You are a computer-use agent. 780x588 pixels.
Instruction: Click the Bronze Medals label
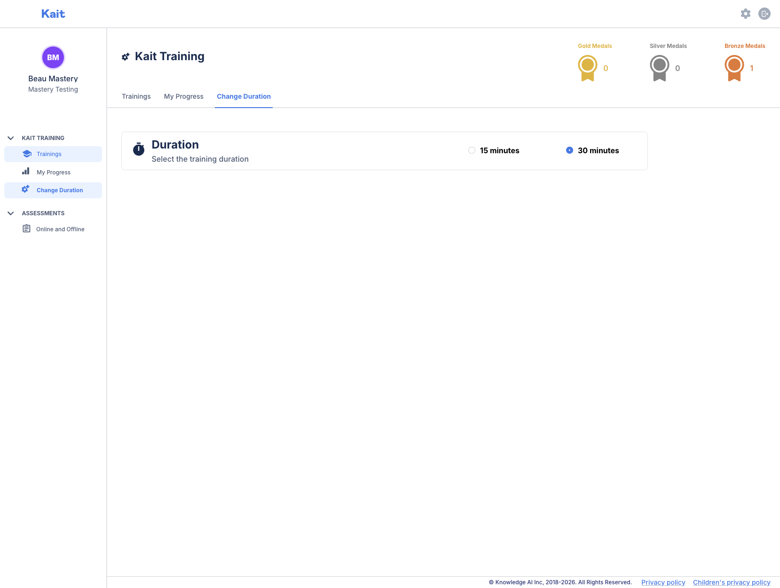click(745, 46)
